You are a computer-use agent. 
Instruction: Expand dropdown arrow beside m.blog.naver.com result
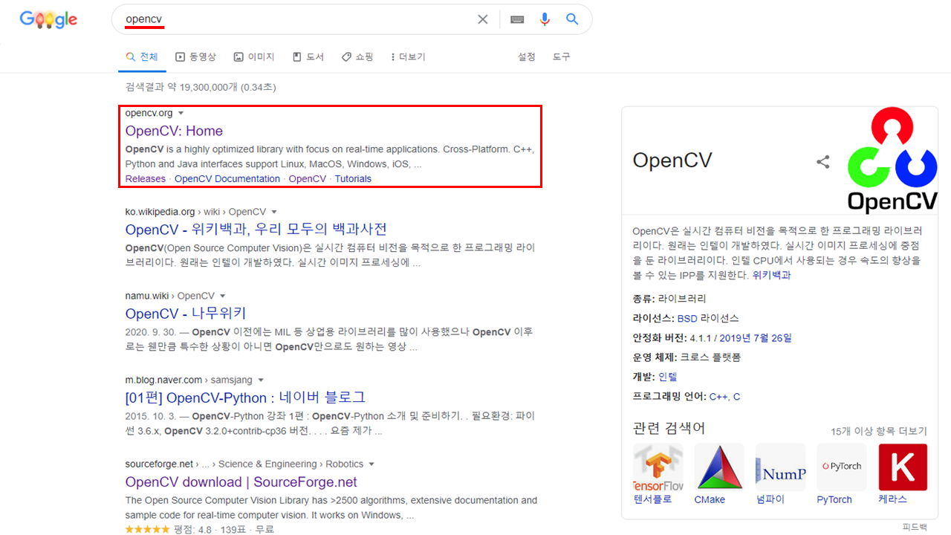261,380
